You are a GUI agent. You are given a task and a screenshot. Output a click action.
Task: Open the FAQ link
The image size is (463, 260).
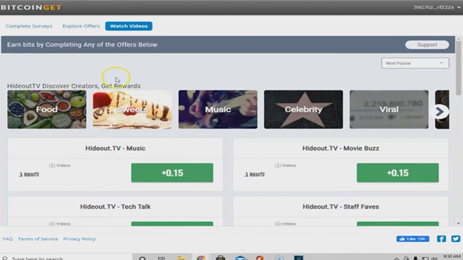pos(8,239)
